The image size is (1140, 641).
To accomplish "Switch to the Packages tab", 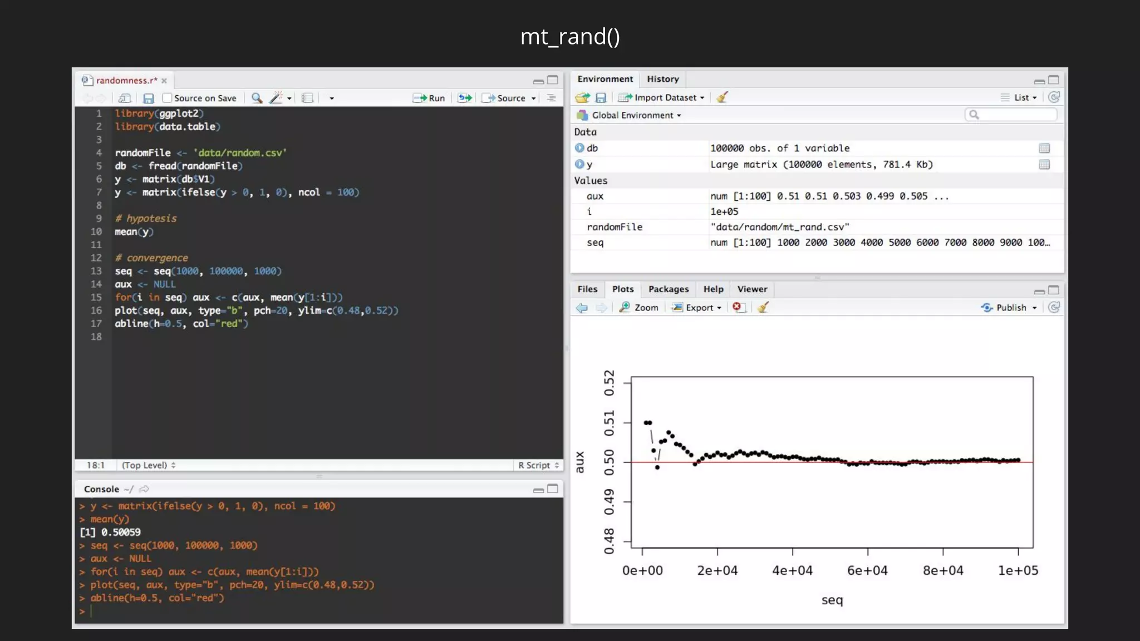I will tap(668, 289).
